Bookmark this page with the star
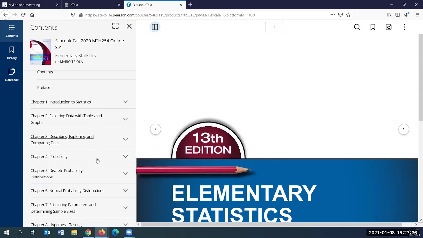This screenshot has width=423, height=238. coord(348,15)
